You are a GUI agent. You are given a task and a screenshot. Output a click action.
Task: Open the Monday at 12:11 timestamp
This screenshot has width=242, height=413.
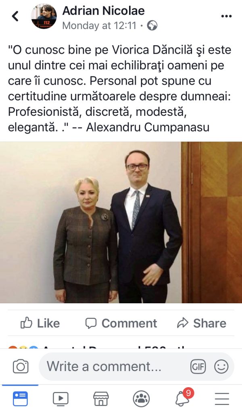coord(100,26)
